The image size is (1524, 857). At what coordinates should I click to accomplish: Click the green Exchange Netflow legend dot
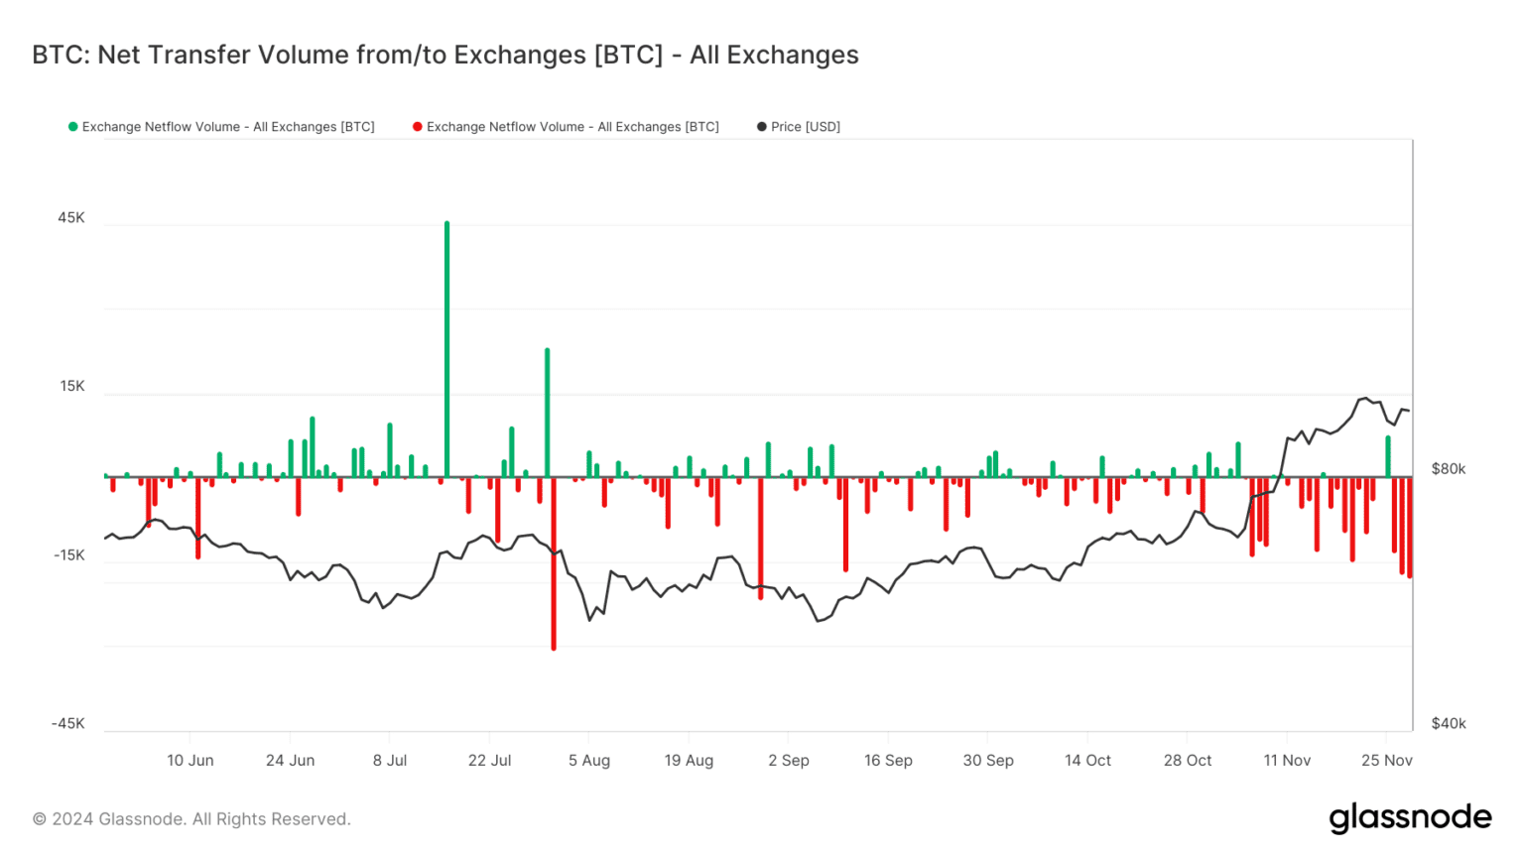pyautogui.click(x=72, y=127)
